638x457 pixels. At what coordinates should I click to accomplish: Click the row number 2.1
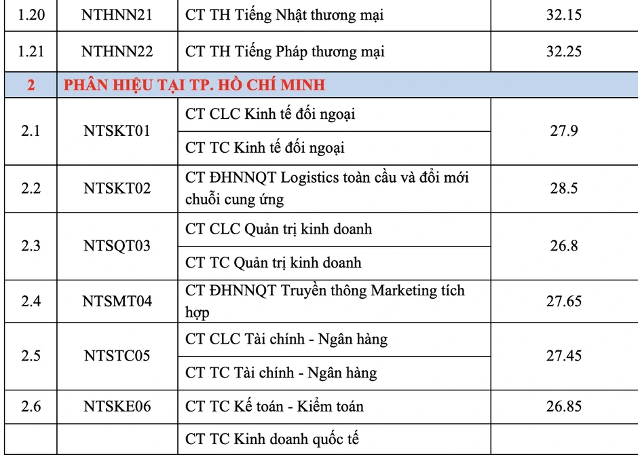[x=31, y=131]
